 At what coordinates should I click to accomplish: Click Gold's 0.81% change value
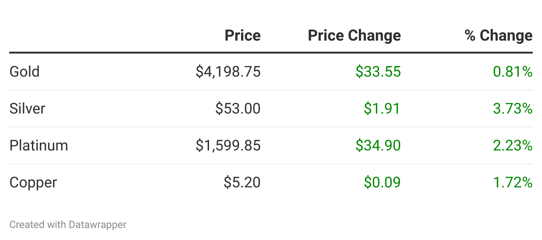513,72
